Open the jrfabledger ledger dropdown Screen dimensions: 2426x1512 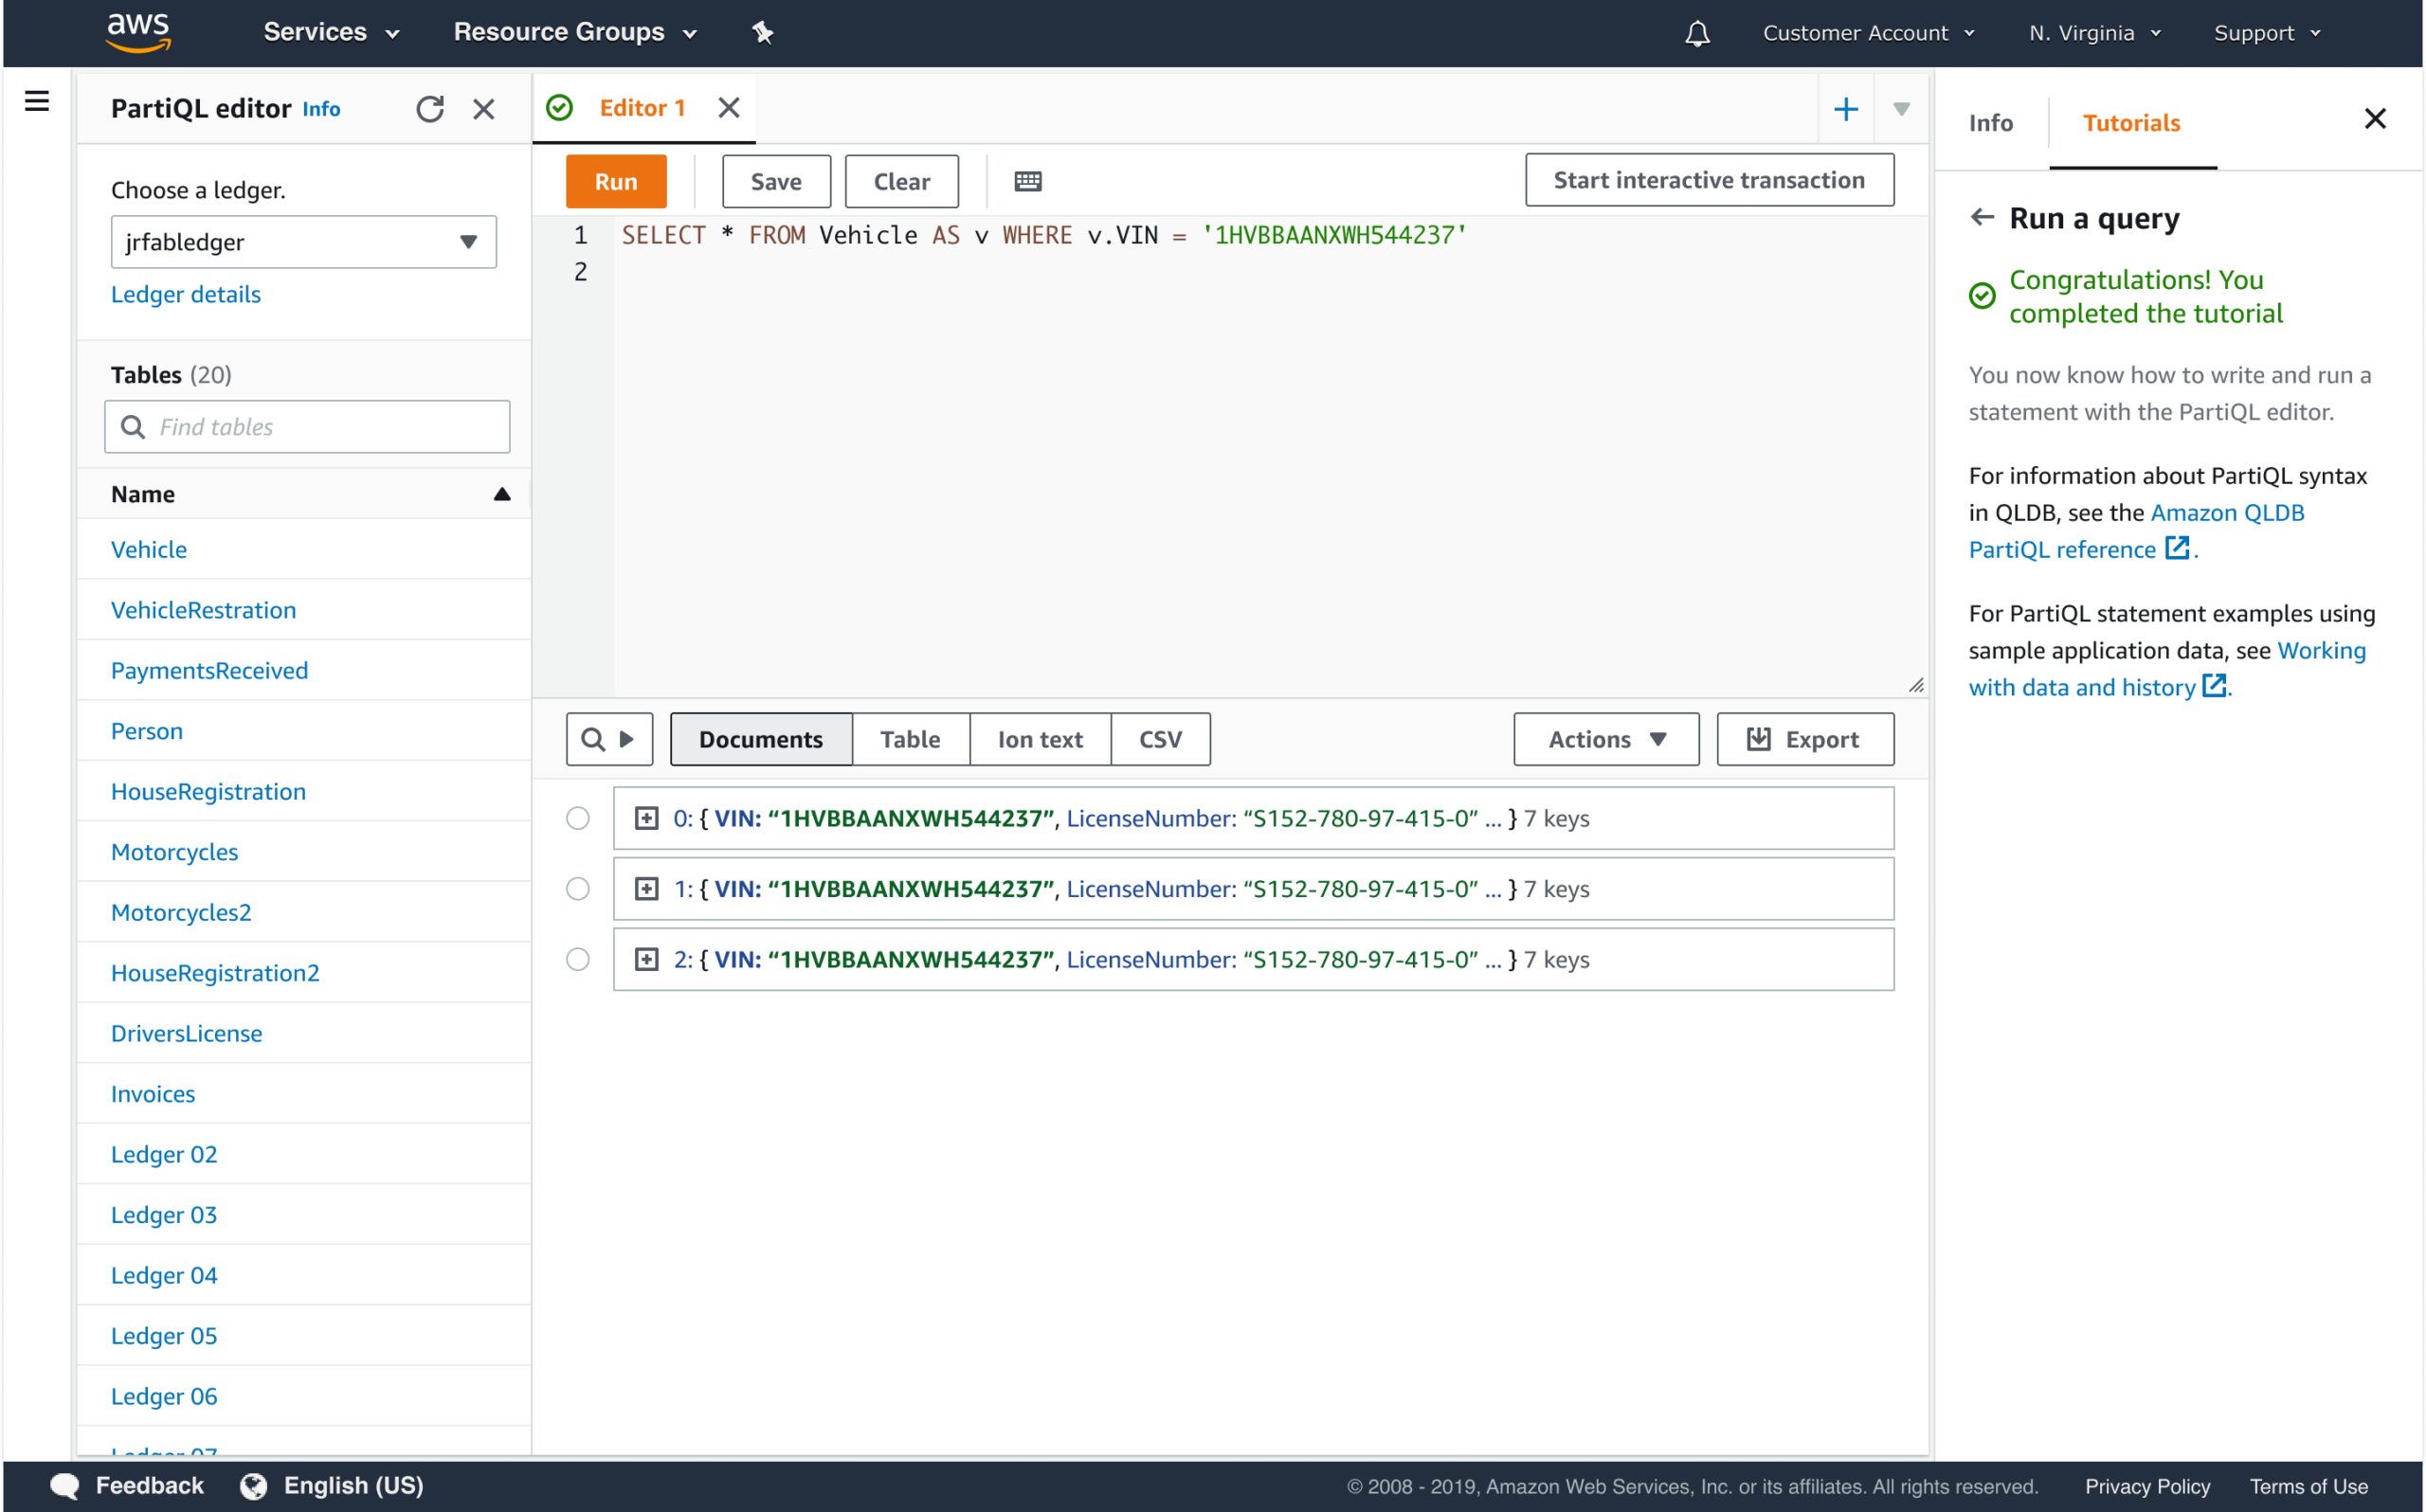coord(303,242)
